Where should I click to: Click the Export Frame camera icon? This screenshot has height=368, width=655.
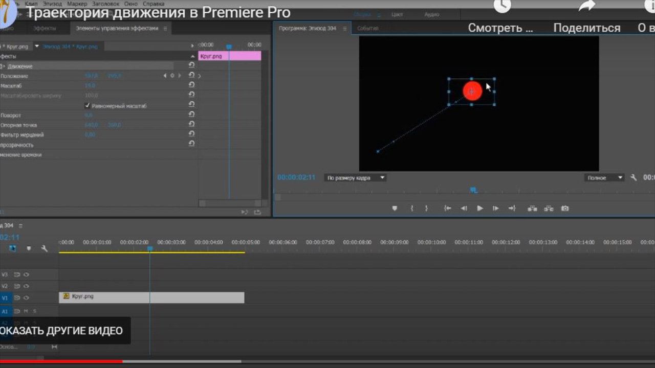[x=565, y=209]
